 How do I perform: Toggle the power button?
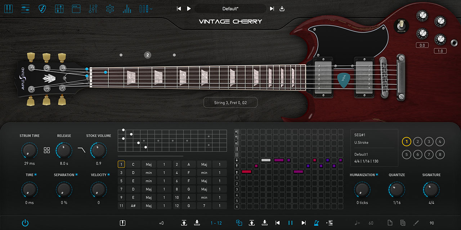click(x=25, y=223)
